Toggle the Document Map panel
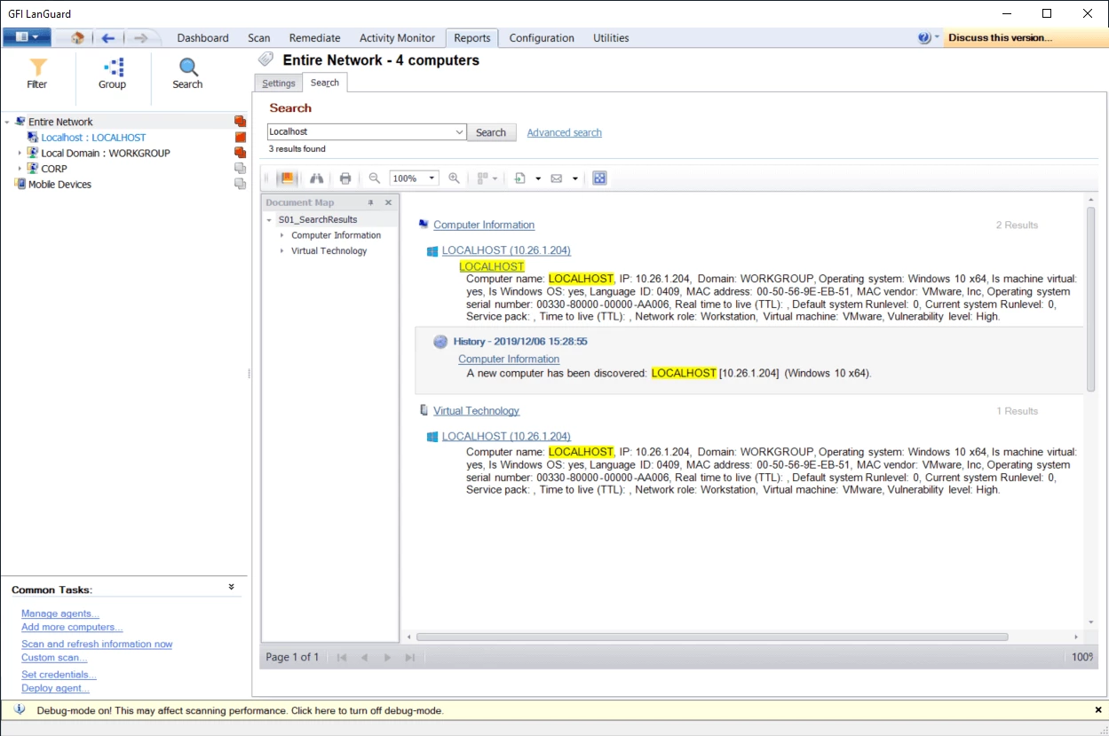This screenshot has width=1109, height=736. point(286,178)
